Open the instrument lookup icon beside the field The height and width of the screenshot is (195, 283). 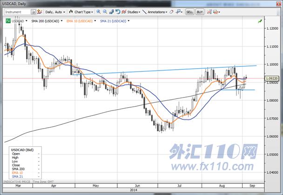tap(34, 12)
